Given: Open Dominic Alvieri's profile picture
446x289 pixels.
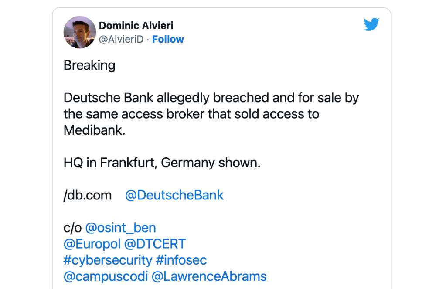Looking at the screenshot, I should pos(80,32).
